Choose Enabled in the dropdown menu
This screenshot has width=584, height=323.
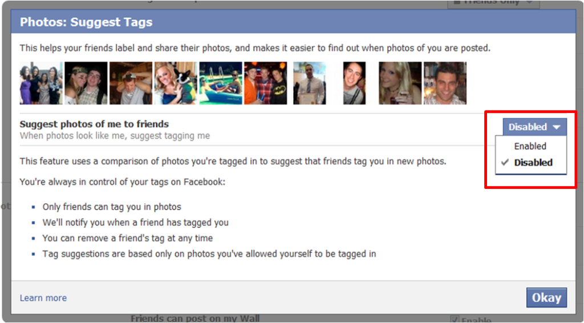[x=530, y=146]
